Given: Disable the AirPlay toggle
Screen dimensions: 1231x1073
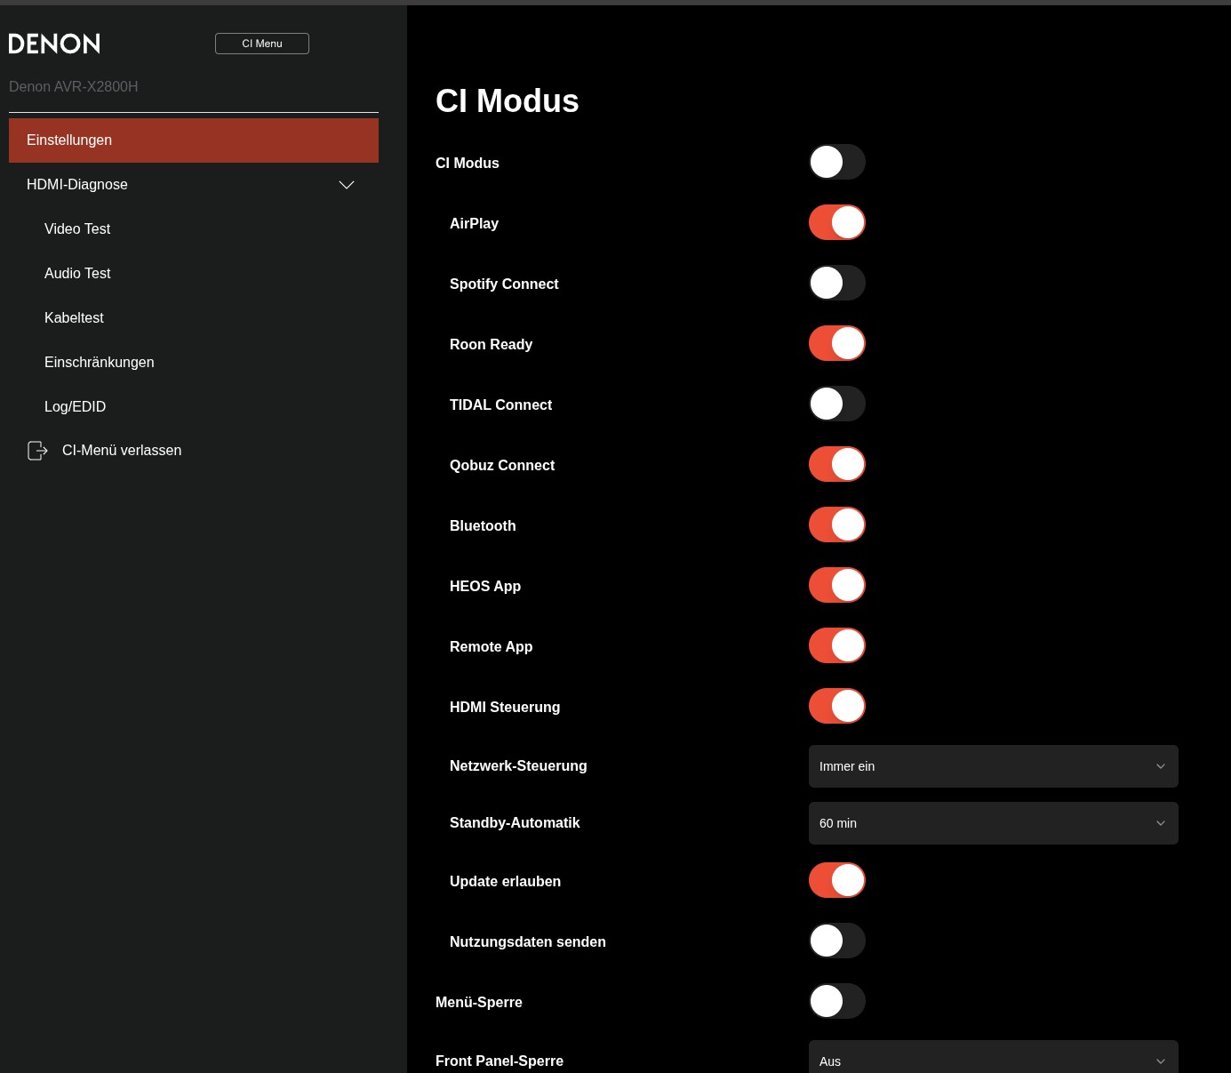Looking at the screenshot, I should point(837,222).
